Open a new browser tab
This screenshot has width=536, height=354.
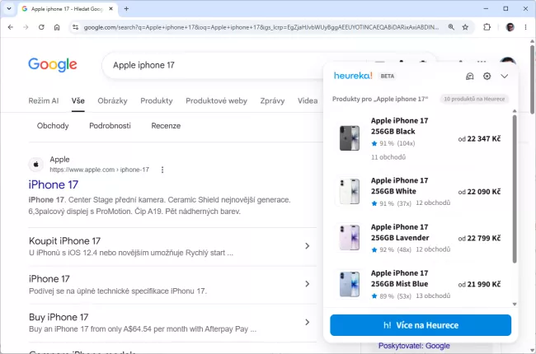pyautogui.click(x=126, y=9)
